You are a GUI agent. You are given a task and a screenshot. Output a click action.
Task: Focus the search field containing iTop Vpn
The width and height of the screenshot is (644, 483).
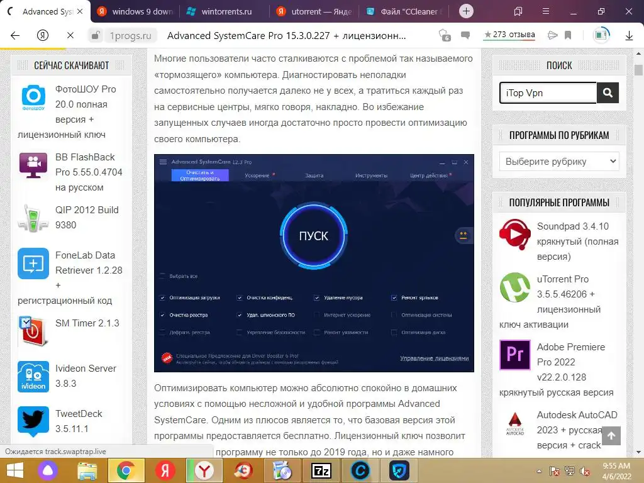pos(548,93)
